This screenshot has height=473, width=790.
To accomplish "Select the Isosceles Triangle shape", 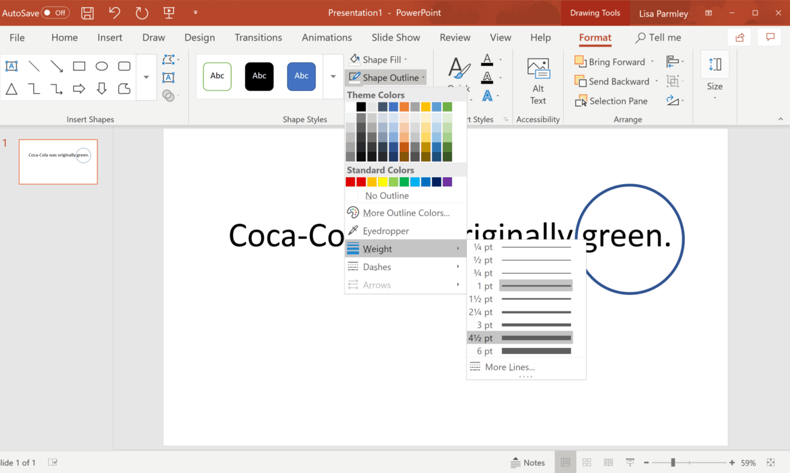I will tap(12, 88).
